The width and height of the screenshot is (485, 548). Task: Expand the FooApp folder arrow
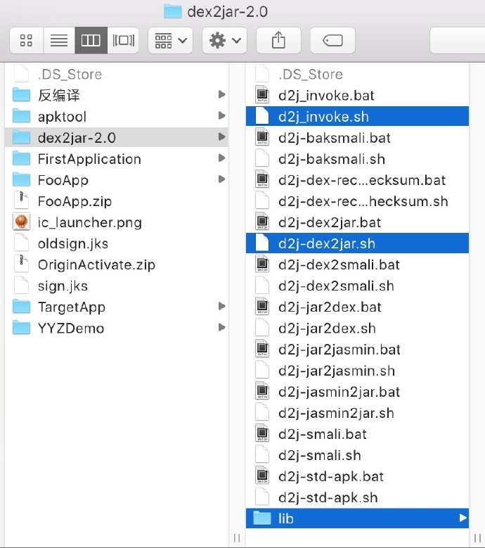tap(221, 179)
